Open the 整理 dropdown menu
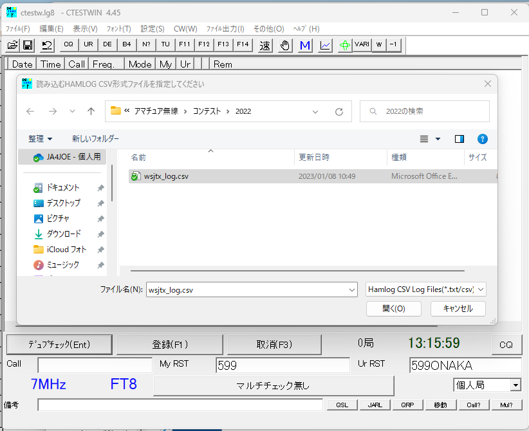Viewport: 529px width, 431px height. pyautogui.click(x=40, y=138)
